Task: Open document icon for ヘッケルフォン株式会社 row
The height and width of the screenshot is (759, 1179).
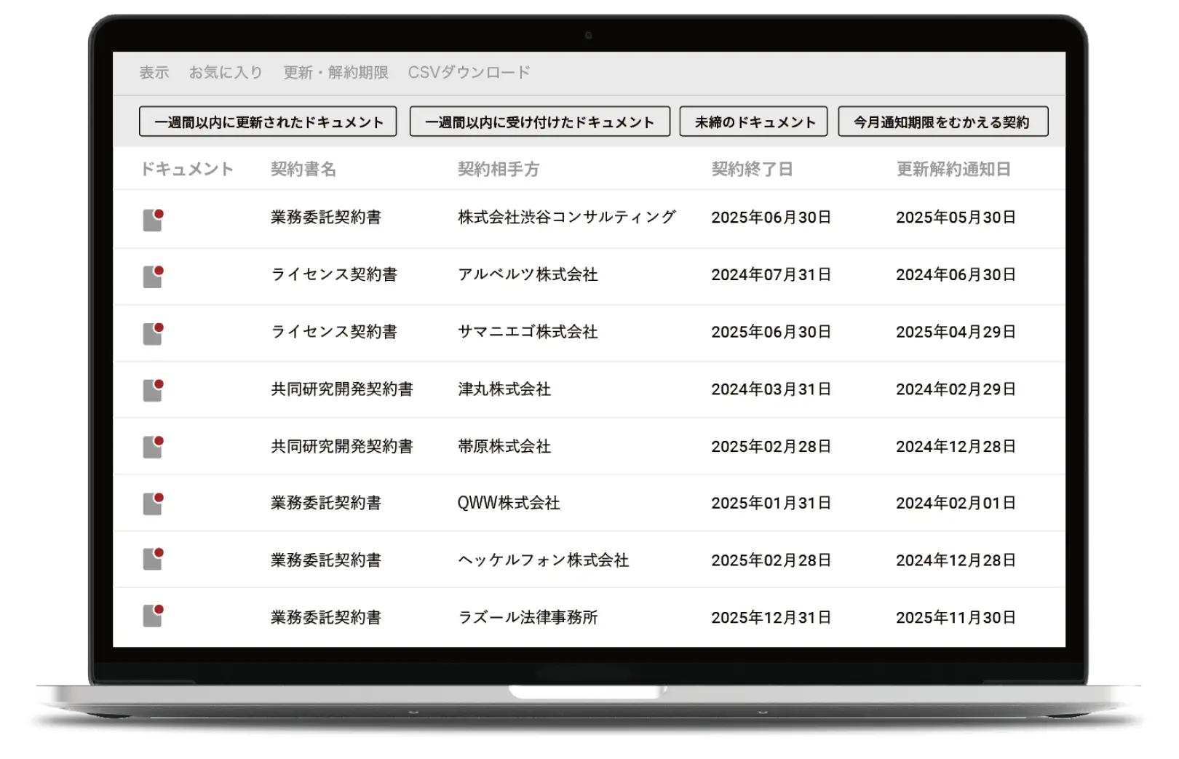Action: coord(153,558)
